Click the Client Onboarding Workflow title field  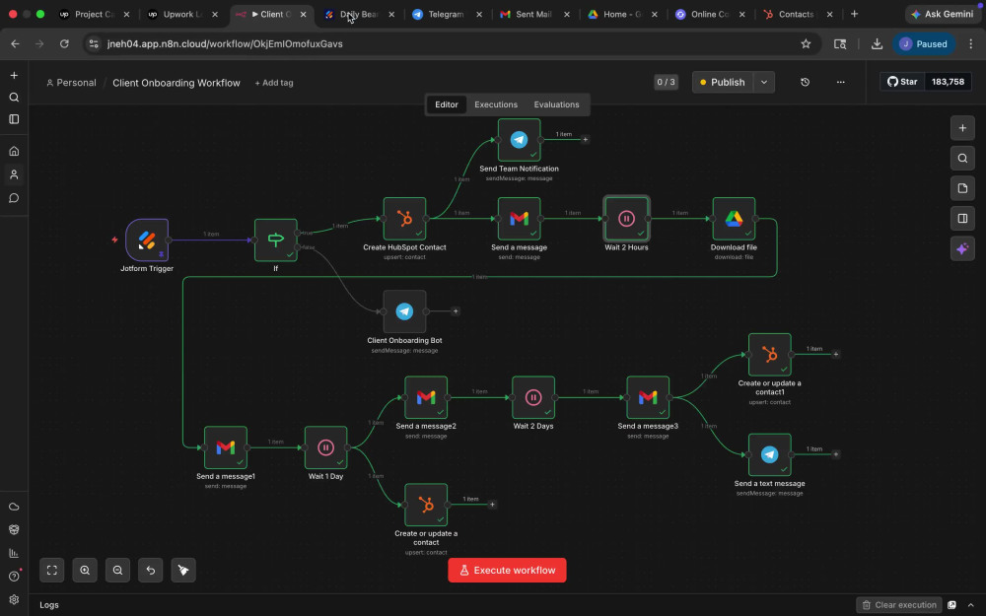pyautogui.click(x=176, y=83)
